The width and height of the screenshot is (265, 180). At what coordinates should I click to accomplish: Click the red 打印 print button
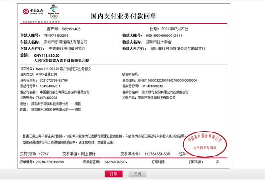point(114,174)
